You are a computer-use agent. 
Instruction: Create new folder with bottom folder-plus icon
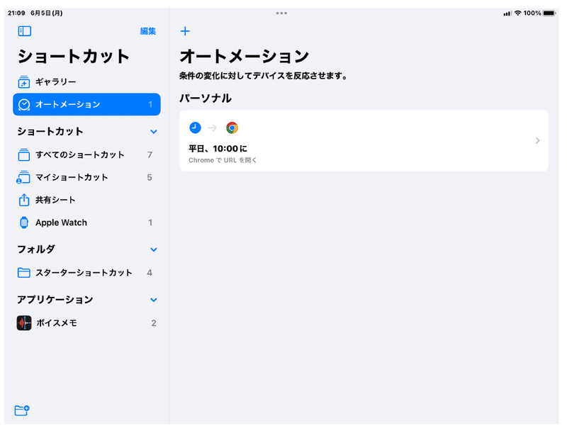point(22,410)
